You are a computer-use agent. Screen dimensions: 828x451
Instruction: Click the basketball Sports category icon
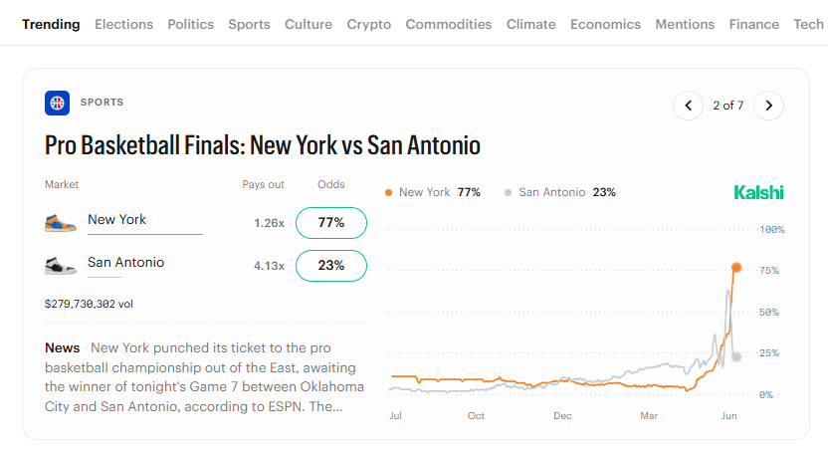[x=57, y=103]
